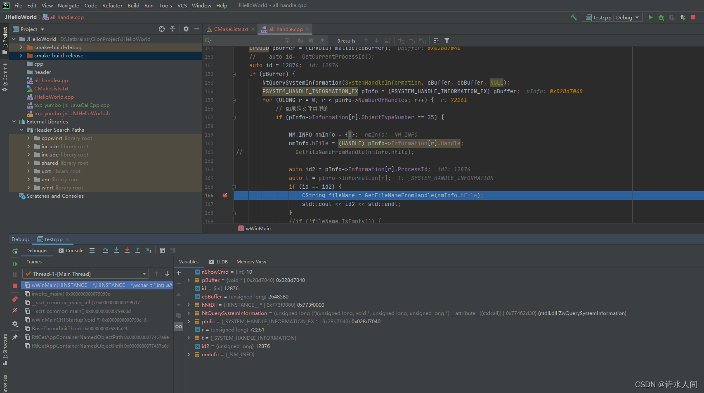The height and width of the screenshot is (393, 704).
Task: Open the Refactor menu
Action: (112, 5)
